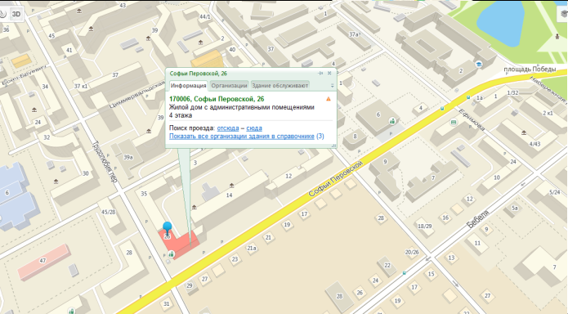Pin the Софьи Перовской 26 info popup
Screen dimensions: 568x314
point(320,74)
